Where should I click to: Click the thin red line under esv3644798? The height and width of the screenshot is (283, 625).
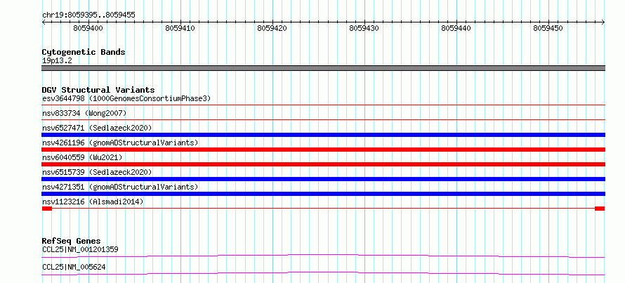pyautogui.click(x=323, y=105)
